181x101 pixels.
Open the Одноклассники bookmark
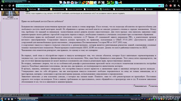tap(57, 9)
